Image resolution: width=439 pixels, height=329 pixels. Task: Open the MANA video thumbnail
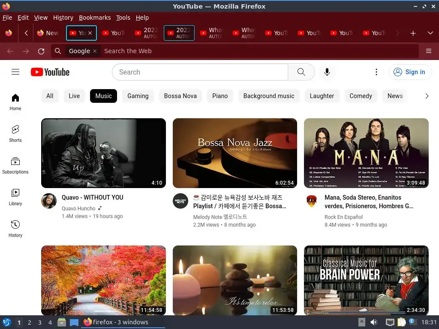click(366, 153)
